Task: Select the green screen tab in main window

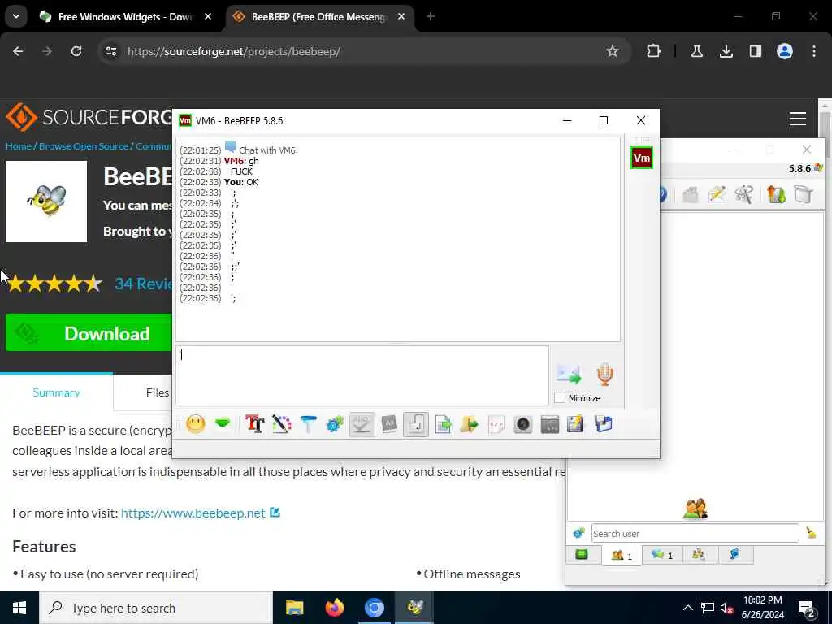Action: (x=582, y=555)
